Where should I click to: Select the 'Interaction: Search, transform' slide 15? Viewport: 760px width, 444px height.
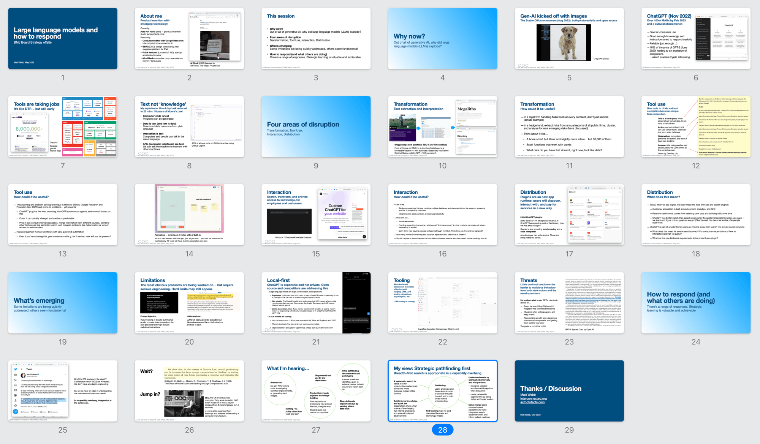pyautogui.click(x=316, y=215)
